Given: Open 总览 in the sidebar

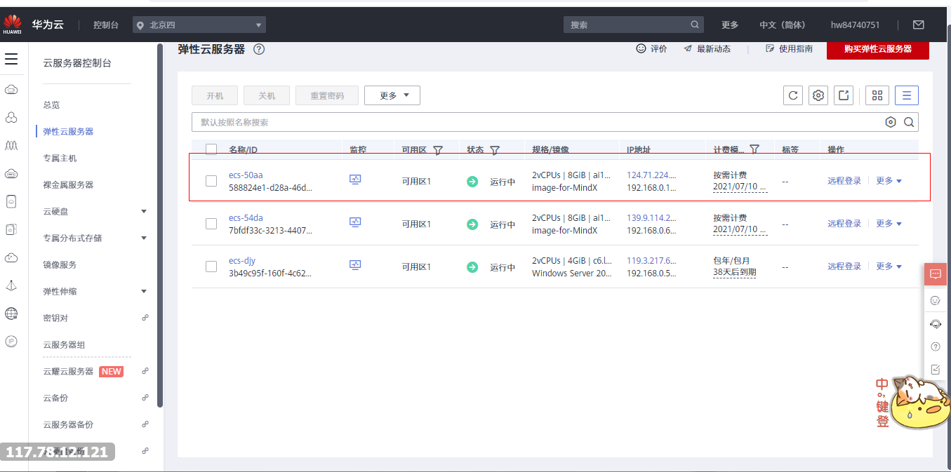Looking at the screenshot, I should coord(51,104).
